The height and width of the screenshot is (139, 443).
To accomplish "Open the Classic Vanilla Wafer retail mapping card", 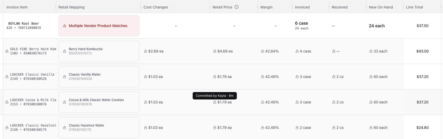I will [99, 77].
